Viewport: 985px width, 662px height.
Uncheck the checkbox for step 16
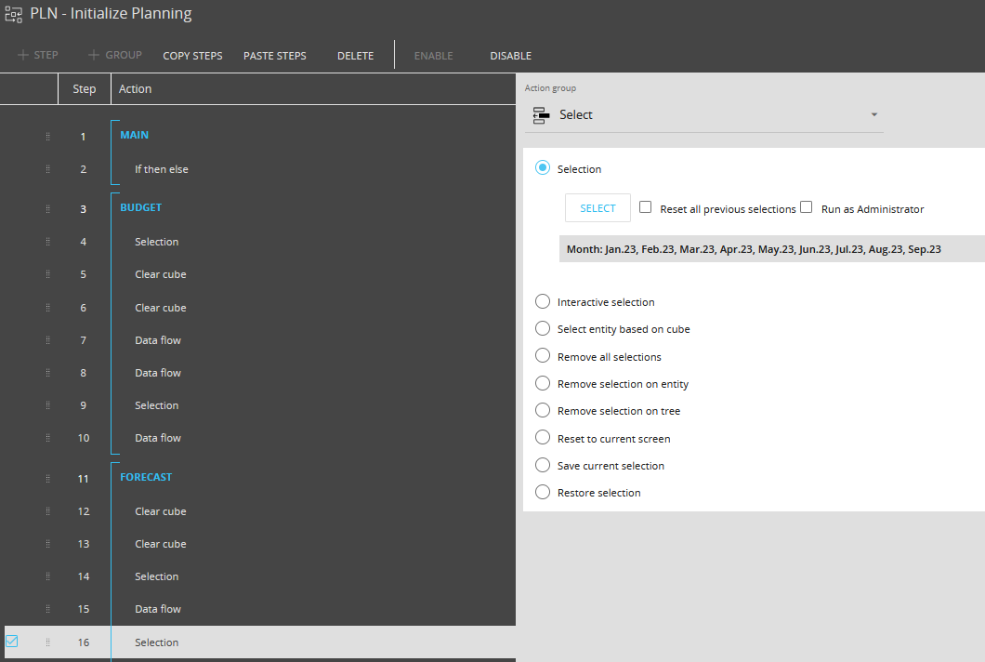click(12, 642)
